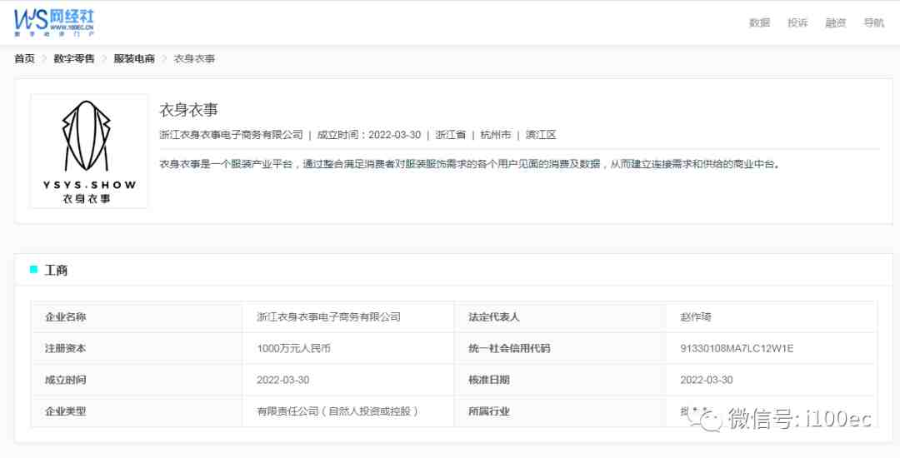This screenshot has height=458, width=900.
Task: Select the 企业类型 label cell
Action: pyautogui.click(x=137, y=411)
